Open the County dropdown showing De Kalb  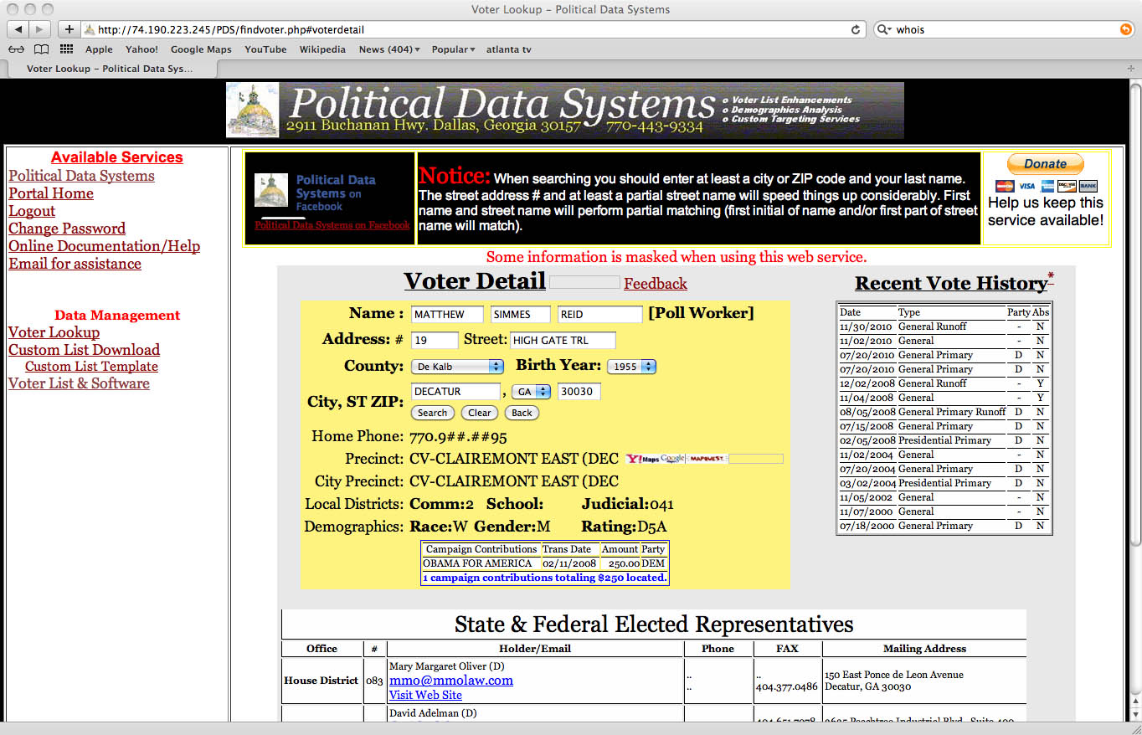tap(457, 367)
